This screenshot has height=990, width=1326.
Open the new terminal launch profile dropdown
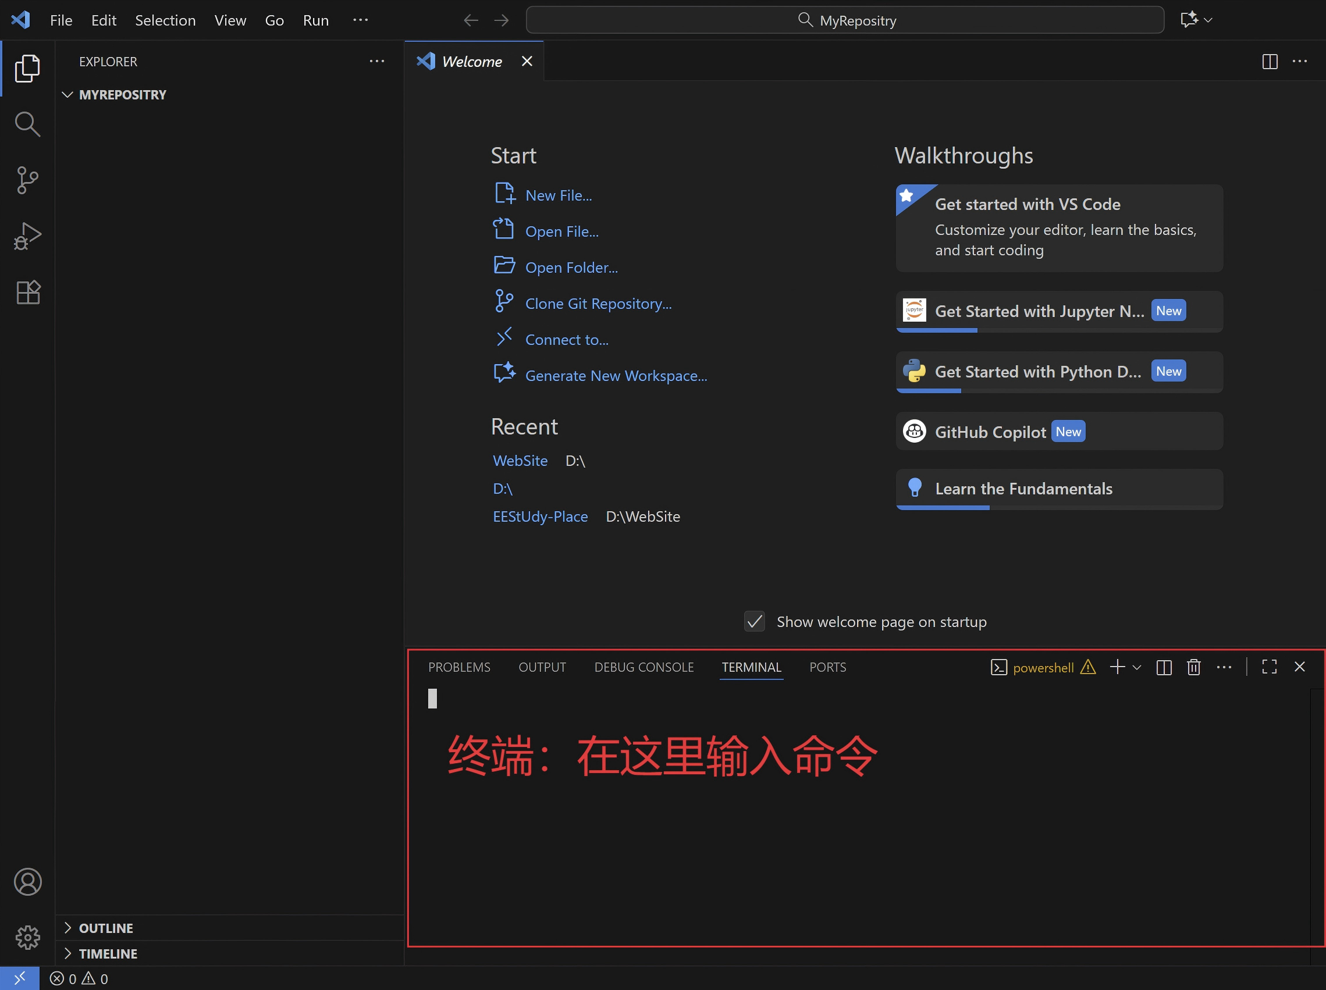1136,667
